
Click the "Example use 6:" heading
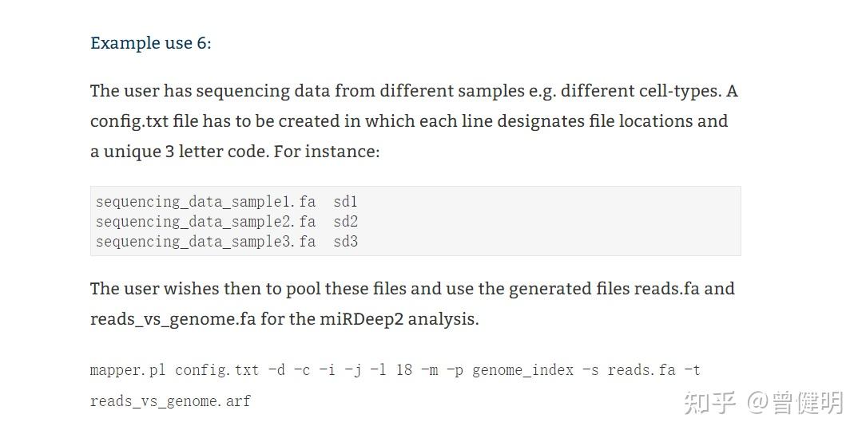pyautogui.click(x=151, y=43)
